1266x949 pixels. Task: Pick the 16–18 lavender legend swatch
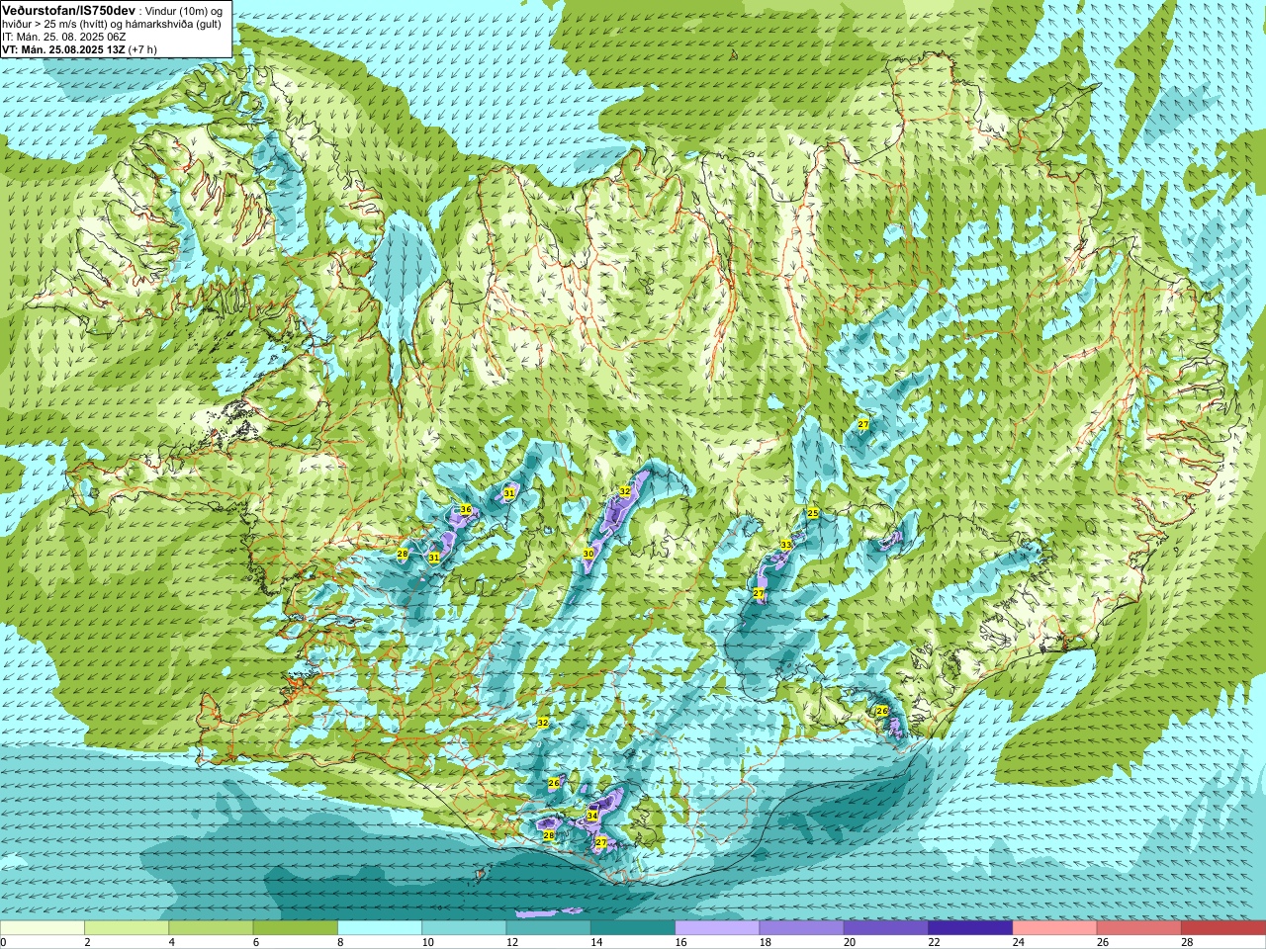tap(717, 927)
